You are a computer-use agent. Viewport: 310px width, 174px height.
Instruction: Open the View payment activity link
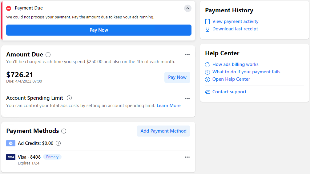click(x=235, y=21)
